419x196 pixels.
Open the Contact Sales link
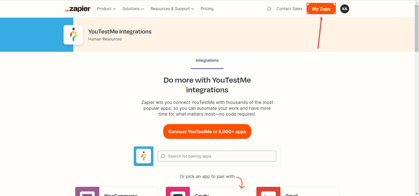289,9
